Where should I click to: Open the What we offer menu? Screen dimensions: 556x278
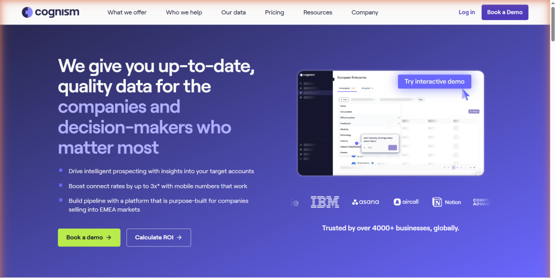pos(127,12)
